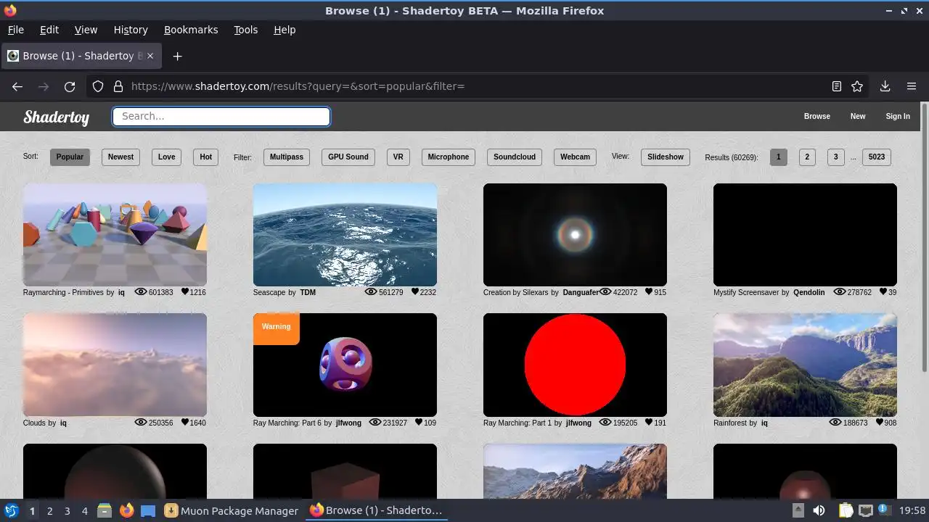This screenshot has height=522, width=929.
Task: Open file manager icon in taskbar
Action: point(104,510)
